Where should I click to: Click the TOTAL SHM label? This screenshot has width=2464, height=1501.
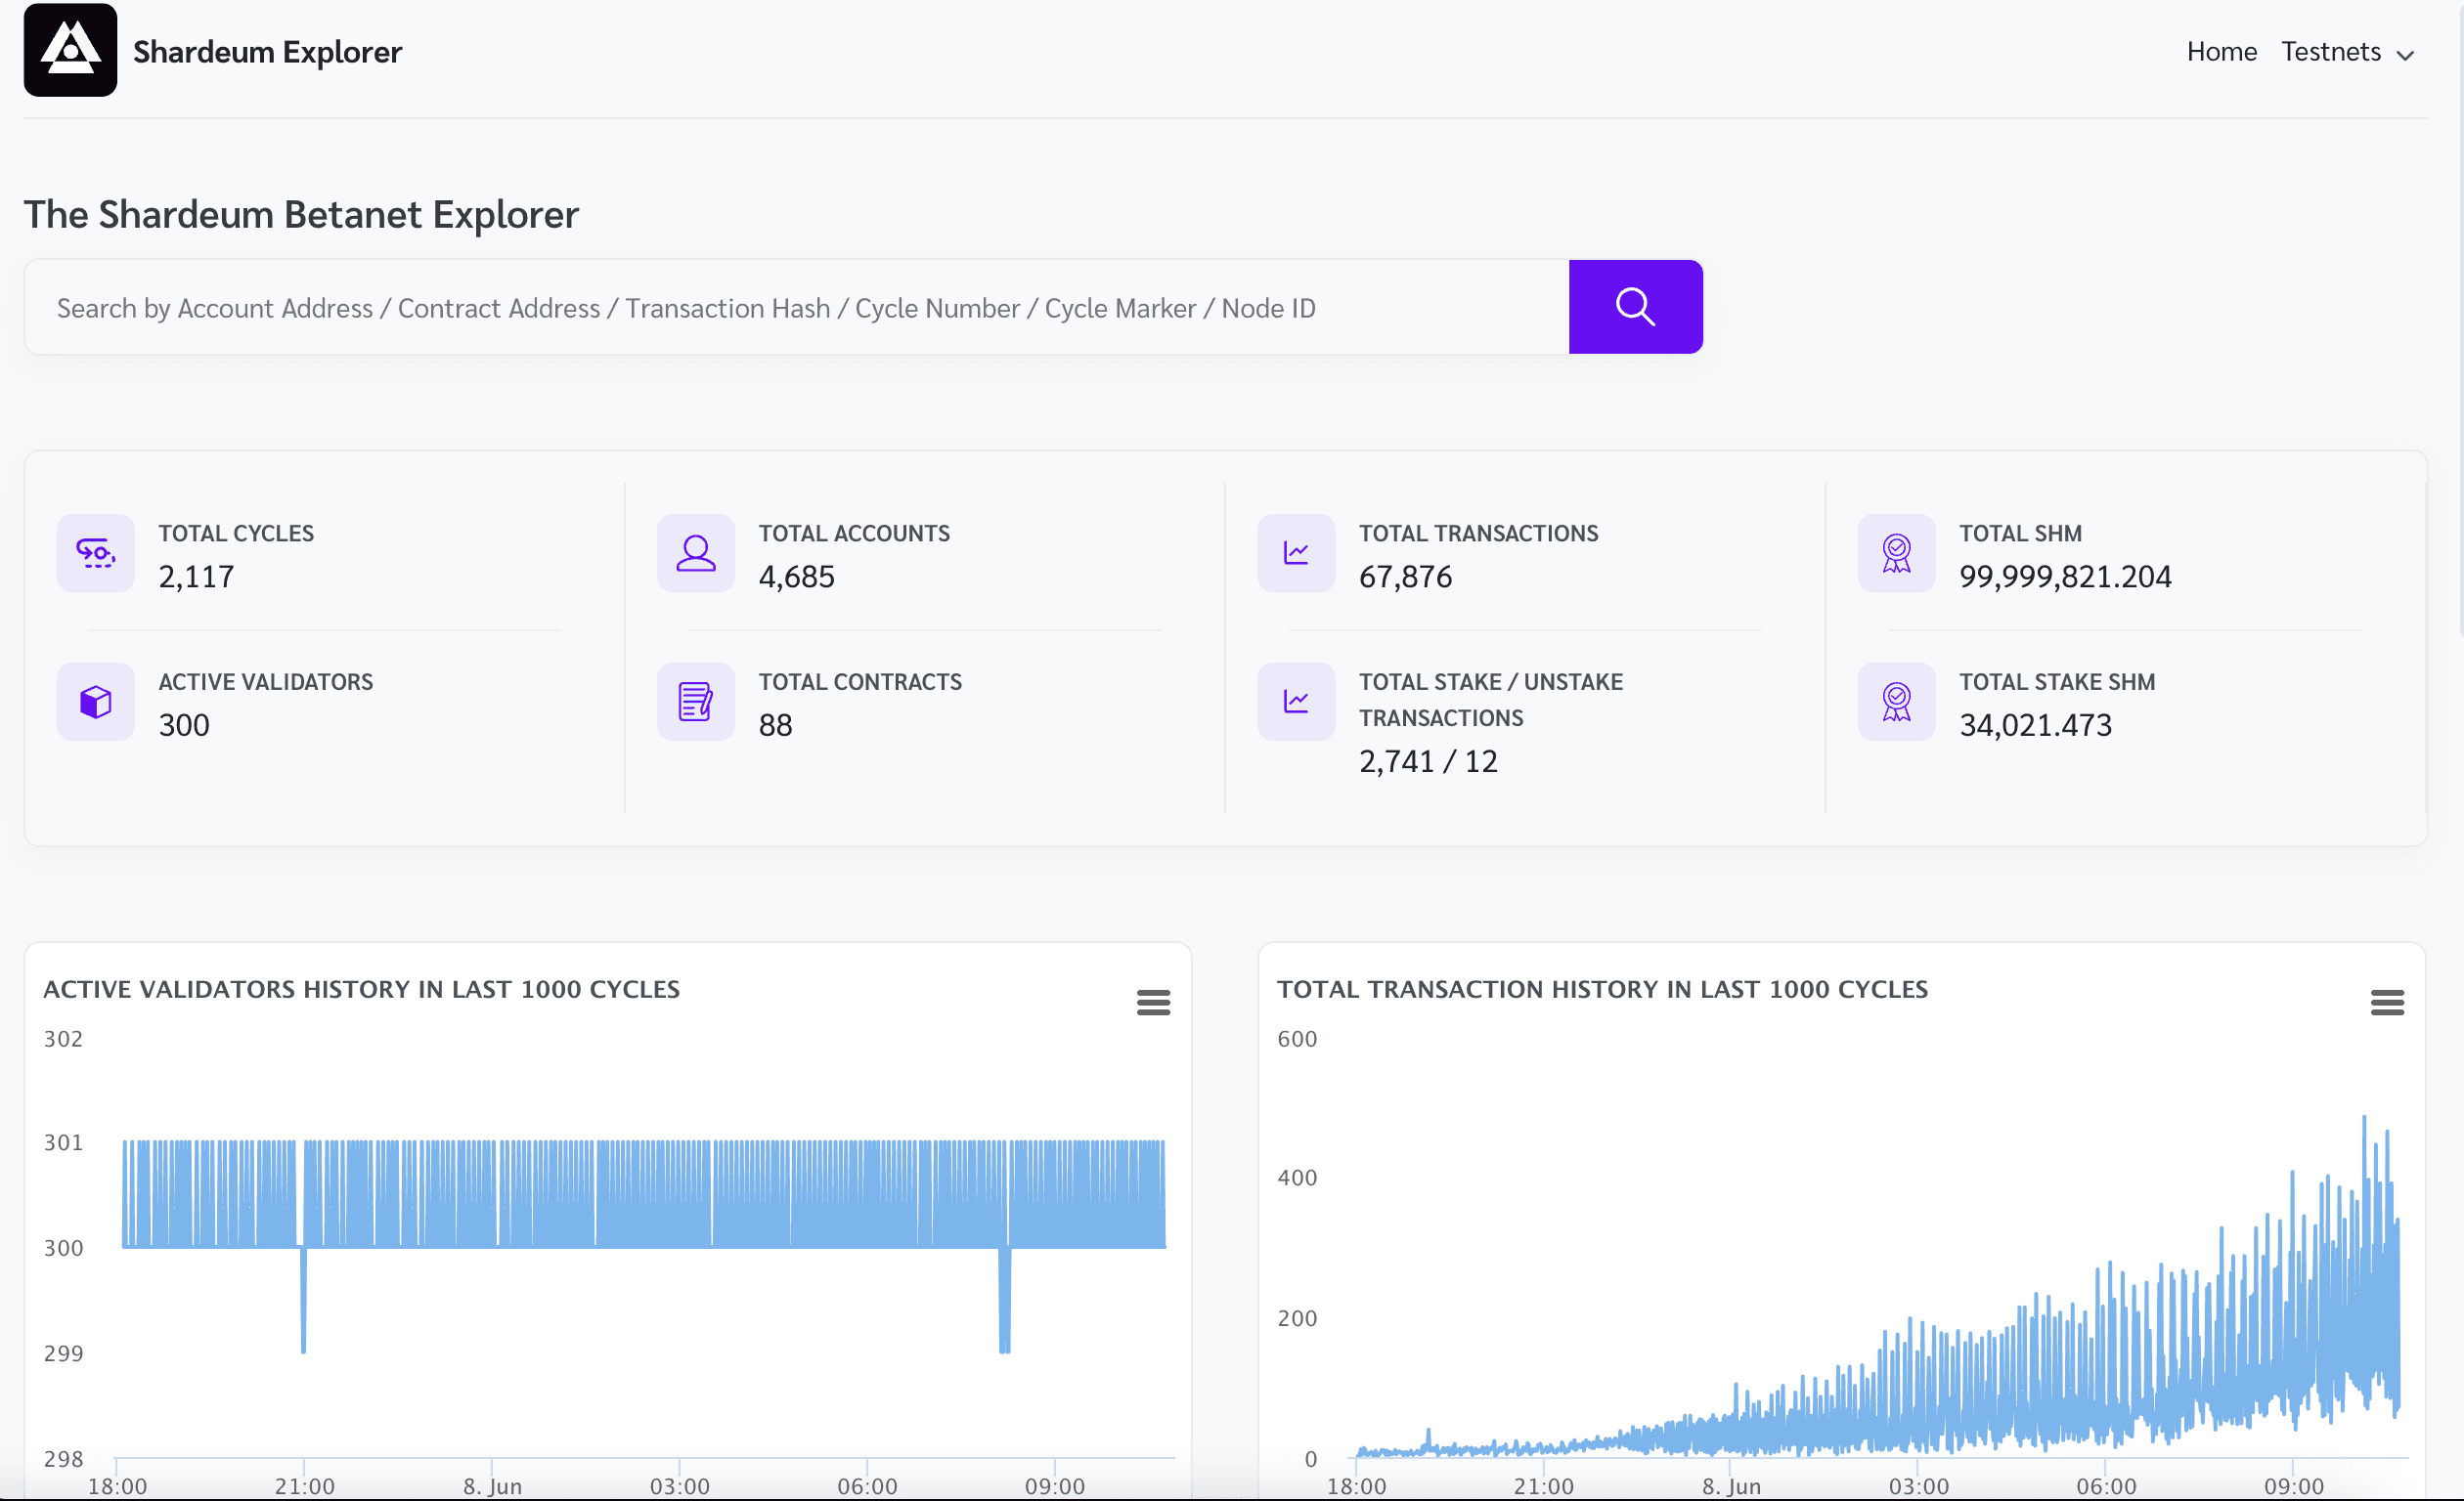pos(2020,534)
